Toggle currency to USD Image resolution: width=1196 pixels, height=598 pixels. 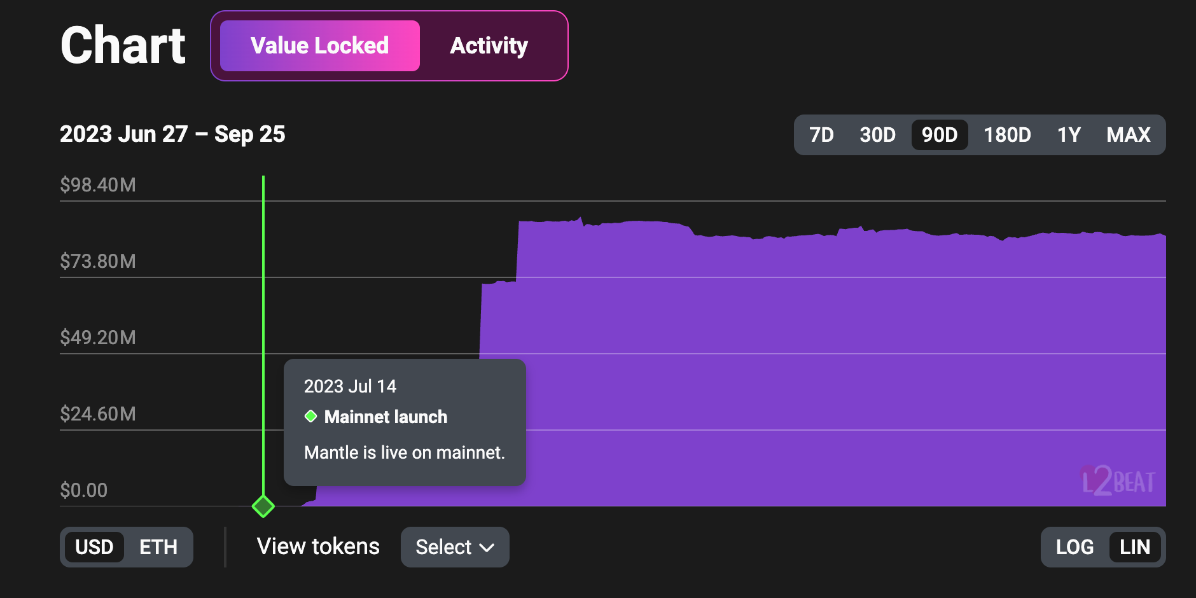tap(94, 547)
